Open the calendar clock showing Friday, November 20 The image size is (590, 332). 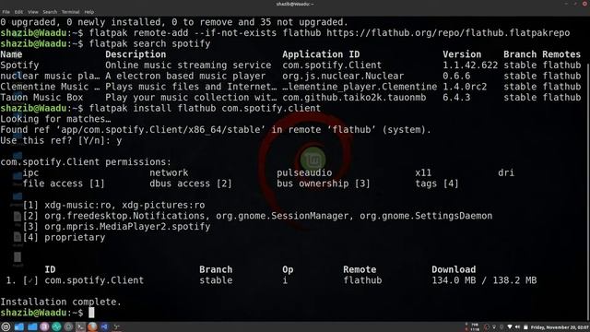coord(559,327)
